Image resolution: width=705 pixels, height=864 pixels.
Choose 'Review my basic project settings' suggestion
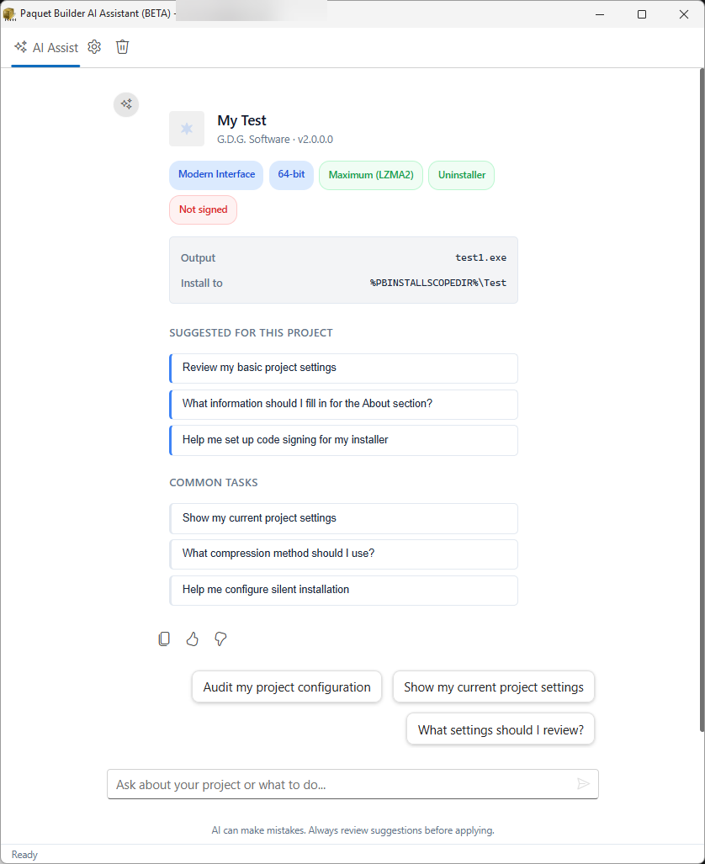tap(343, 368)
